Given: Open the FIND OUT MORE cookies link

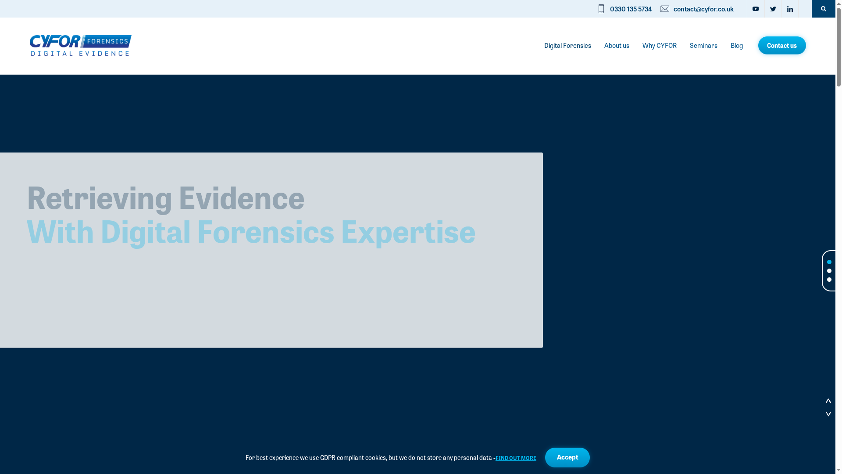Looking at the screenshot, I should tap(516, 458).
